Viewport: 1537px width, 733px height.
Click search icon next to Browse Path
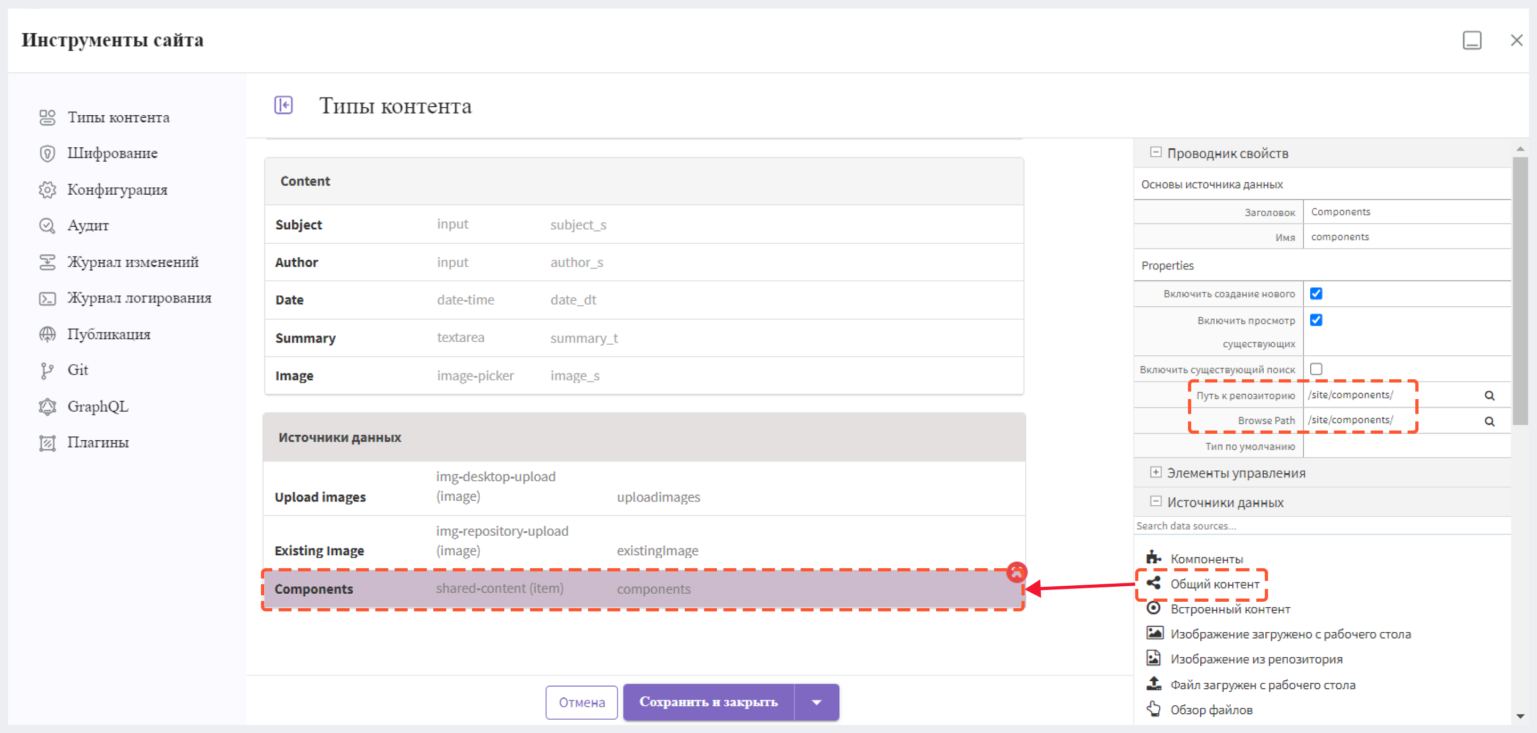click(x=1490, y=421)
